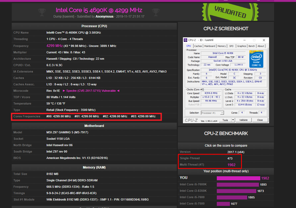Switch to the Caches tab
The width and height of the screenshot is (296, 208).
point(198,46)
